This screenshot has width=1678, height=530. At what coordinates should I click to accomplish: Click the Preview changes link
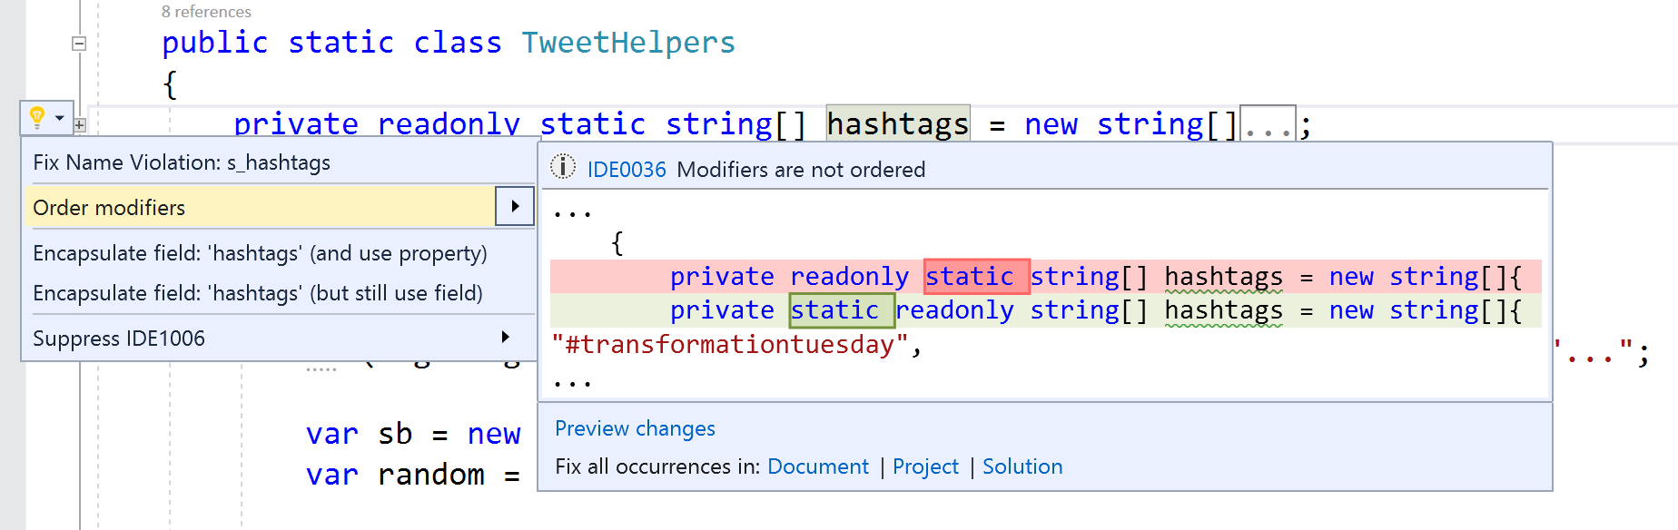(x=635, y=428)
